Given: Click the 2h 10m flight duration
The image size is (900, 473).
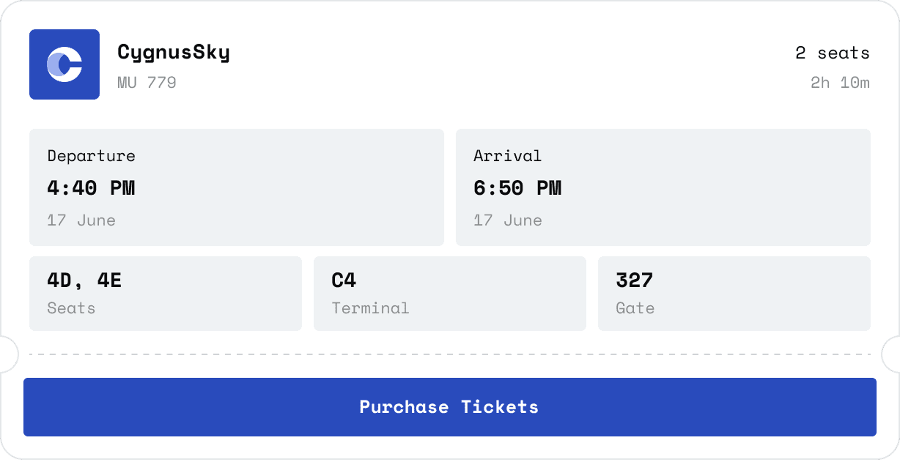Looking at the screenshot, I should 840,83.
